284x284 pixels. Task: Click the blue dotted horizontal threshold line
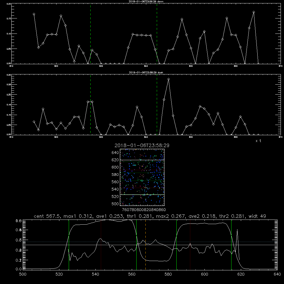point(150,242)
